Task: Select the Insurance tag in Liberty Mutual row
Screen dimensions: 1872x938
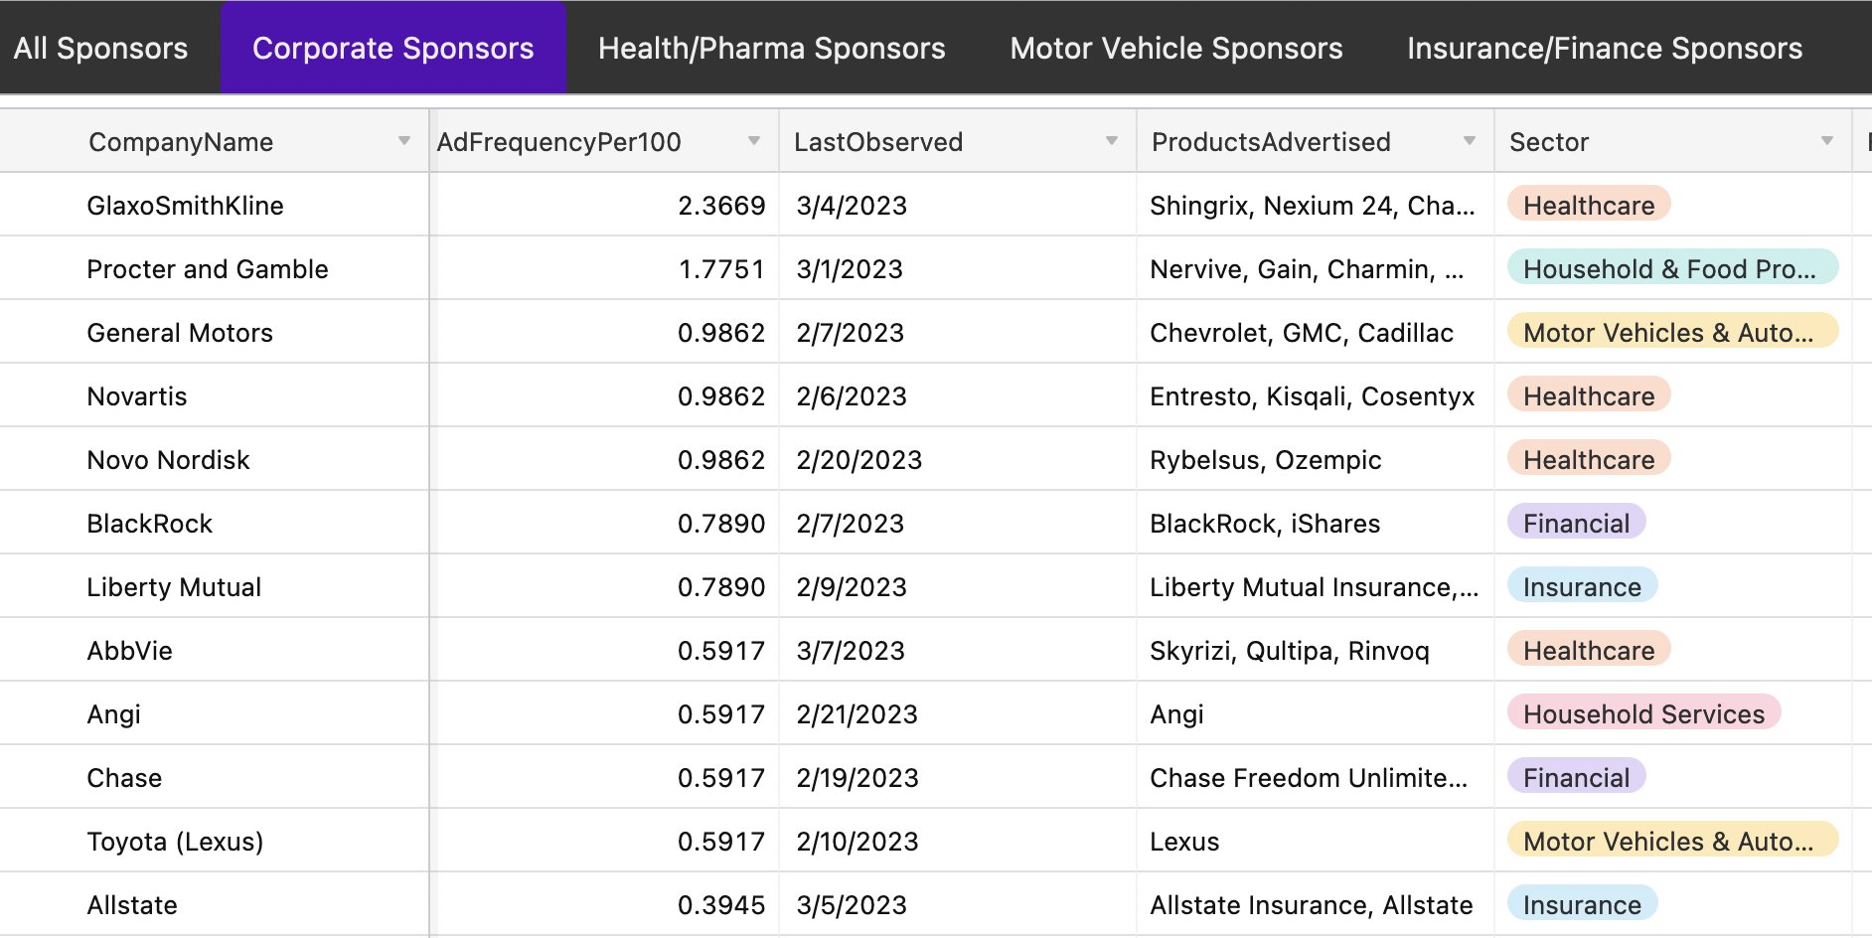Action: coord(1582,586)
